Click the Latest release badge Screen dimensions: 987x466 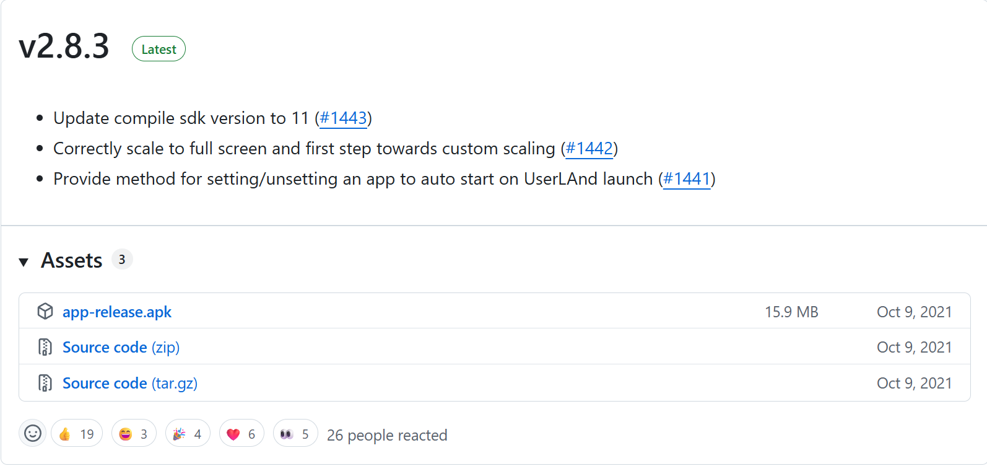[159, 49]
